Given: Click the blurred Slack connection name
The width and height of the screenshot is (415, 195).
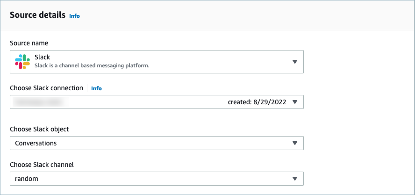Looking at the screenshot, I should coord(41,102).
